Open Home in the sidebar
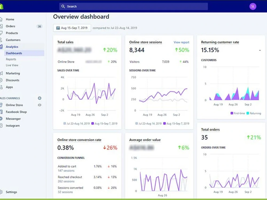This screenshot has width=267, height=200. (10, 19)
